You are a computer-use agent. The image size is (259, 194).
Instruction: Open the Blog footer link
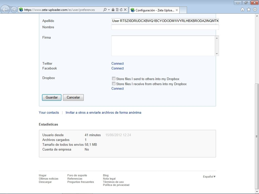pyautogui.click(x=106, y=175)
